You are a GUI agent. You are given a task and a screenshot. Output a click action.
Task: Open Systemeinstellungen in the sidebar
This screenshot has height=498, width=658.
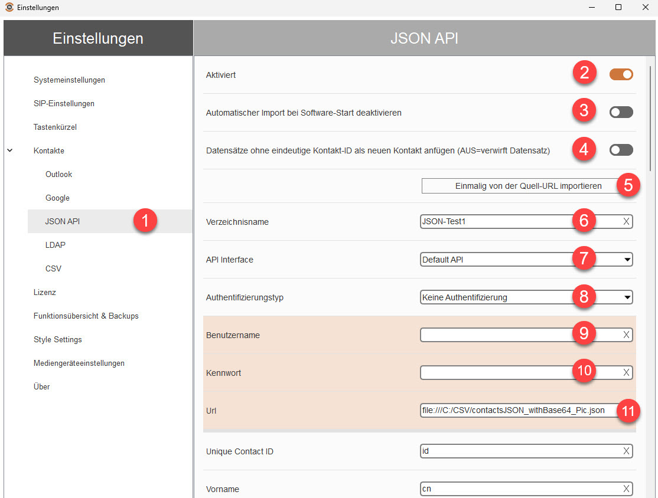(x=69, y=80)
